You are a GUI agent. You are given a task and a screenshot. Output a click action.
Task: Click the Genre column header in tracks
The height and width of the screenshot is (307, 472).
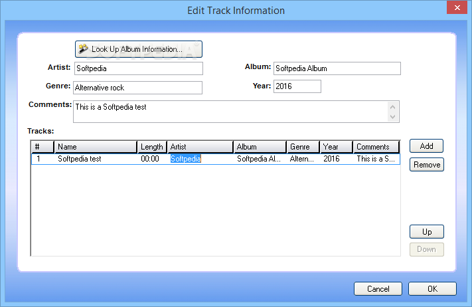(x=303, y=147)
